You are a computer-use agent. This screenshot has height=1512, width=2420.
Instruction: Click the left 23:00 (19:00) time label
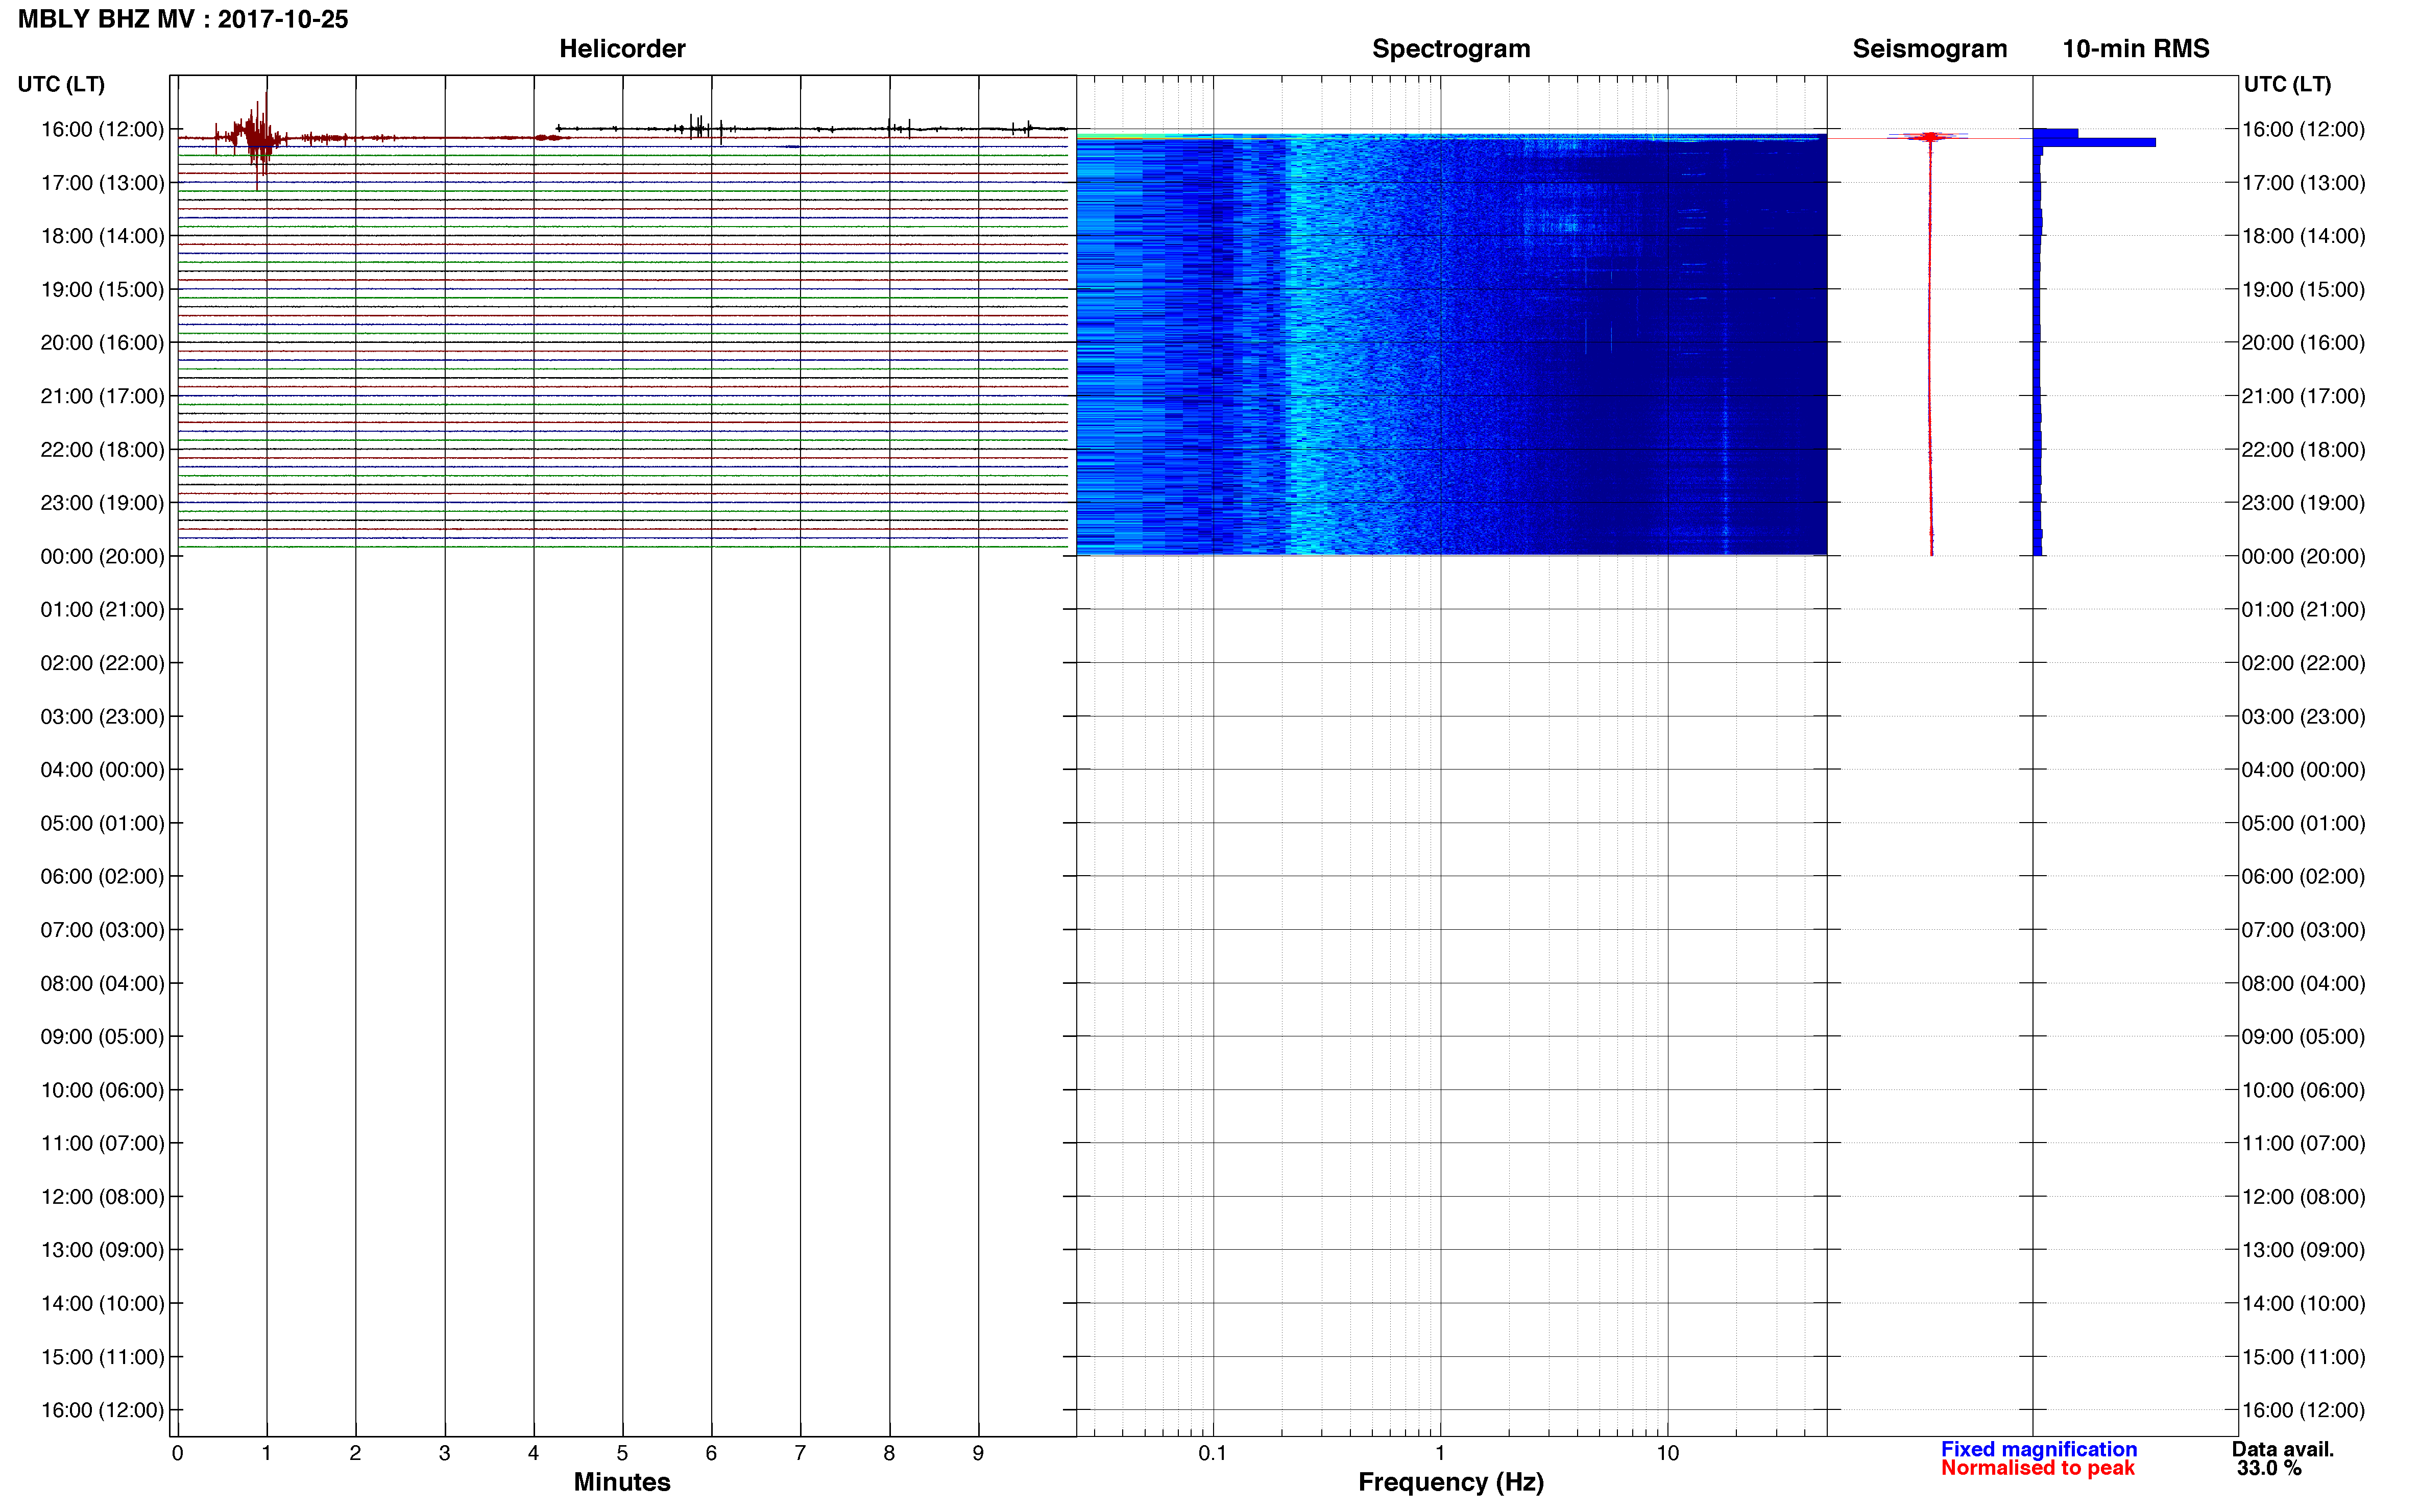pos(102,503)
